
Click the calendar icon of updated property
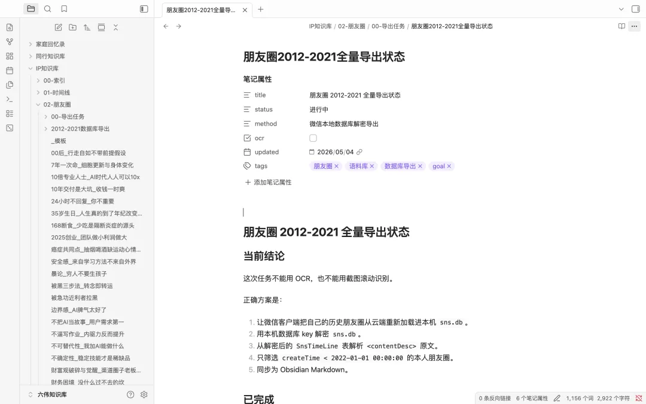click(247, 152)
